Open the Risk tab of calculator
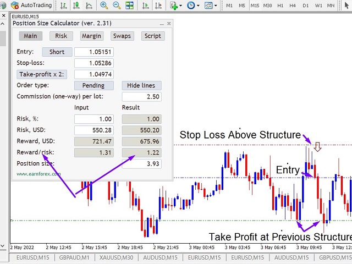This screenshot has height=264, width=352. tap(61, 36)
